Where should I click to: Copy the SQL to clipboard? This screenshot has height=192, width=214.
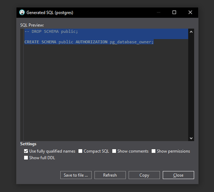pyautogui.click(x=144, y=175)
